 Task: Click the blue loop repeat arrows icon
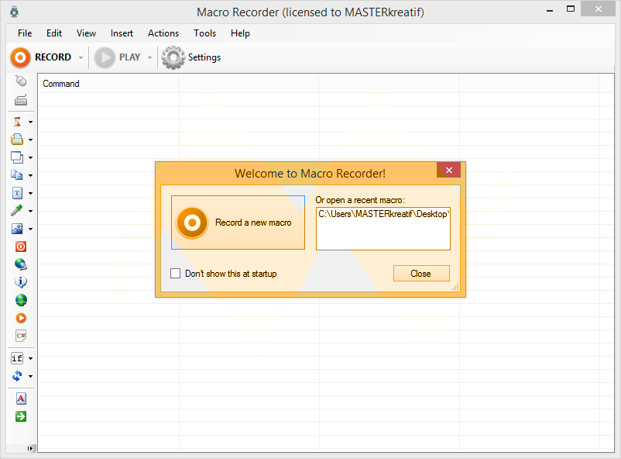tap(17, 376)
